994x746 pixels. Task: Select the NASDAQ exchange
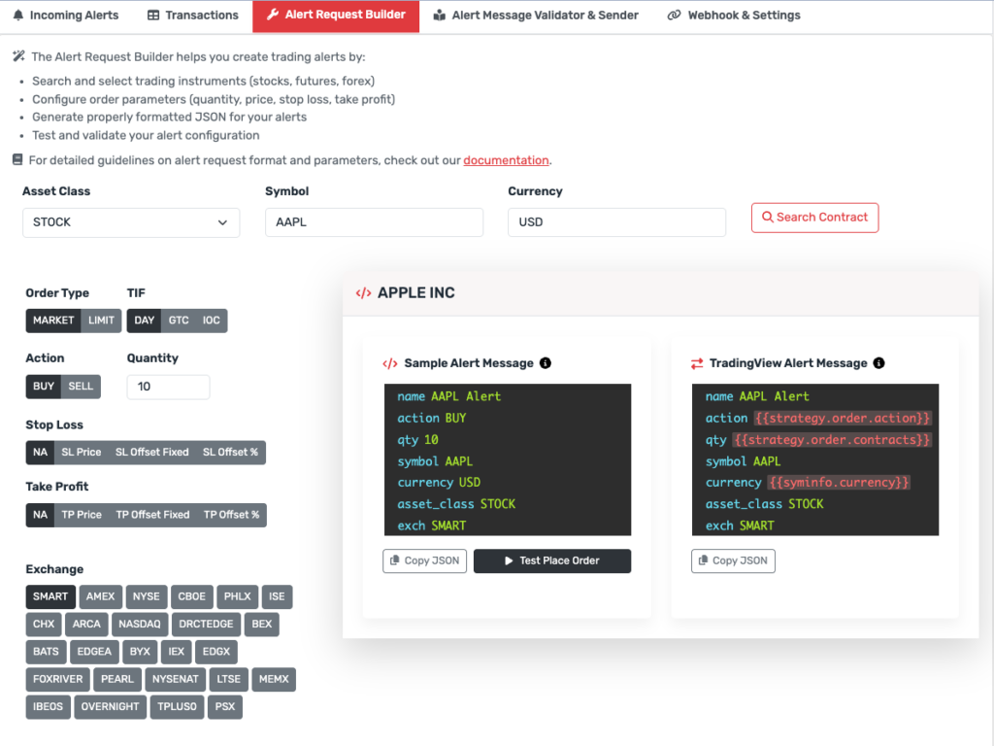[x=140, y=625]
